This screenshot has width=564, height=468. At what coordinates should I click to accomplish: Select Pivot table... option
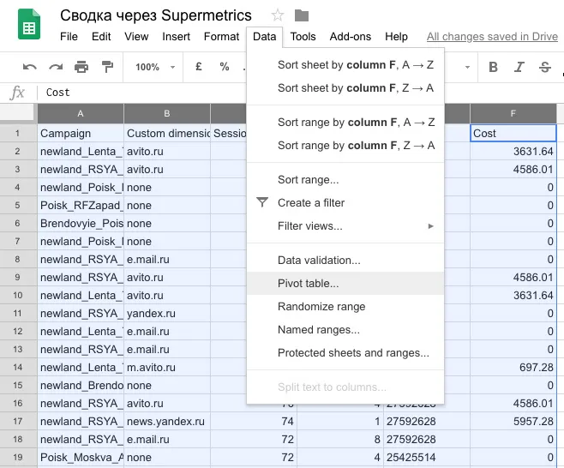click(x=345, y=284)
